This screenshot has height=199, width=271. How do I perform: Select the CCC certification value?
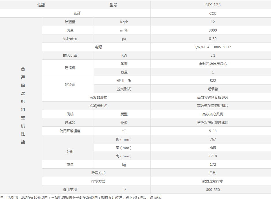pos(213,13)
